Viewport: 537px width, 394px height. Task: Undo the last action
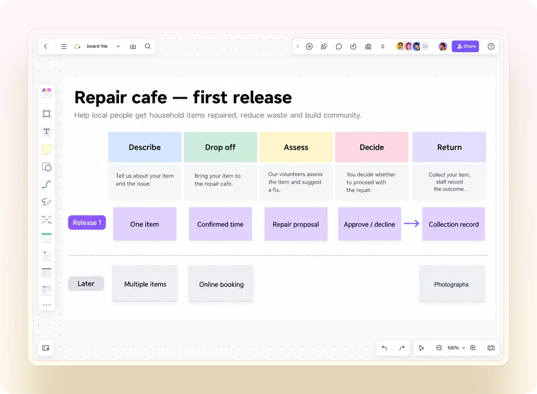point(384,348)
